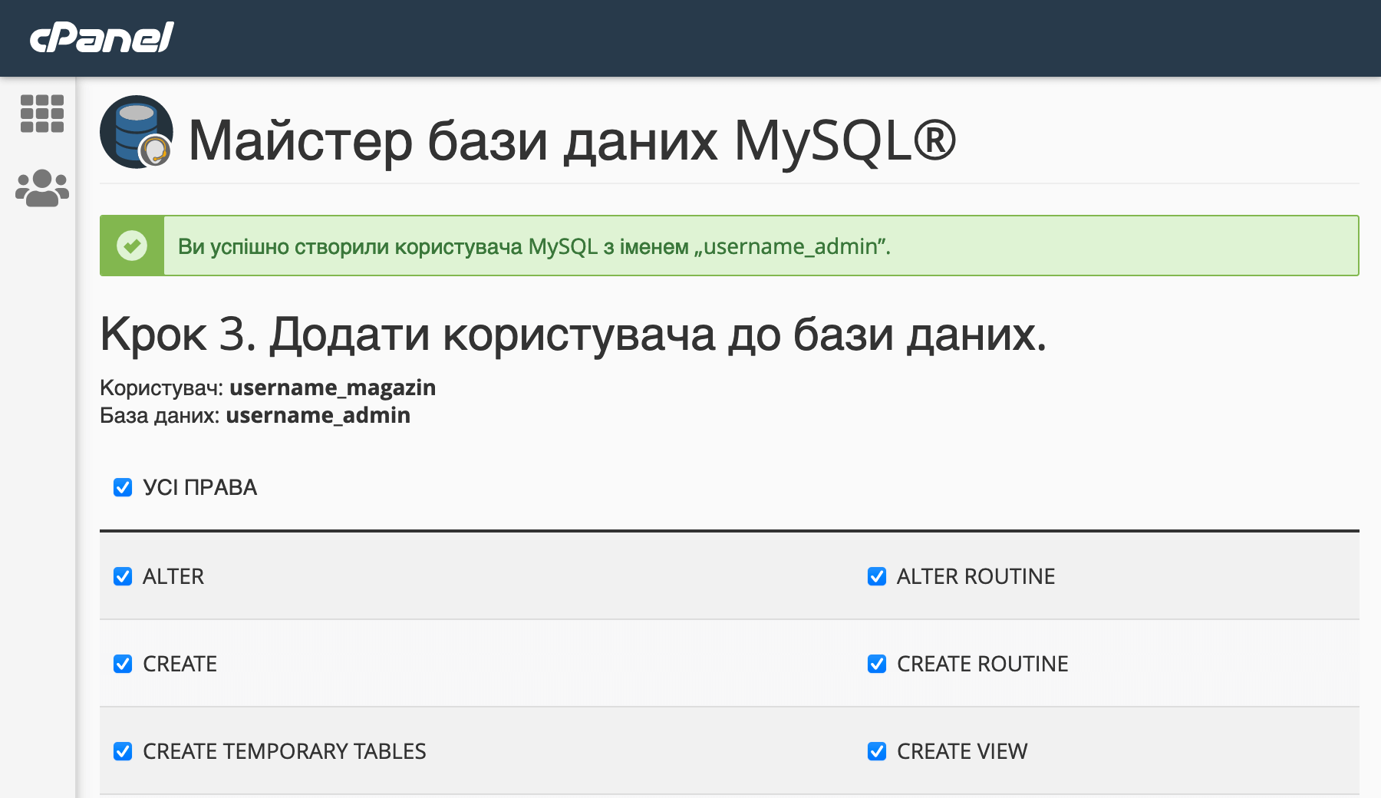Image resolution: width=1381 pixels, height=798 pixels.
Task: Click the CREATE ROUTINE label text
Action: coord(983,664)
